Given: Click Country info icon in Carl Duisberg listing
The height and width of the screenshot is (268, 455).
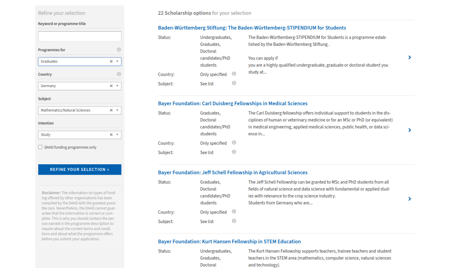Looking at the screenshot, I should click(234, 143).
